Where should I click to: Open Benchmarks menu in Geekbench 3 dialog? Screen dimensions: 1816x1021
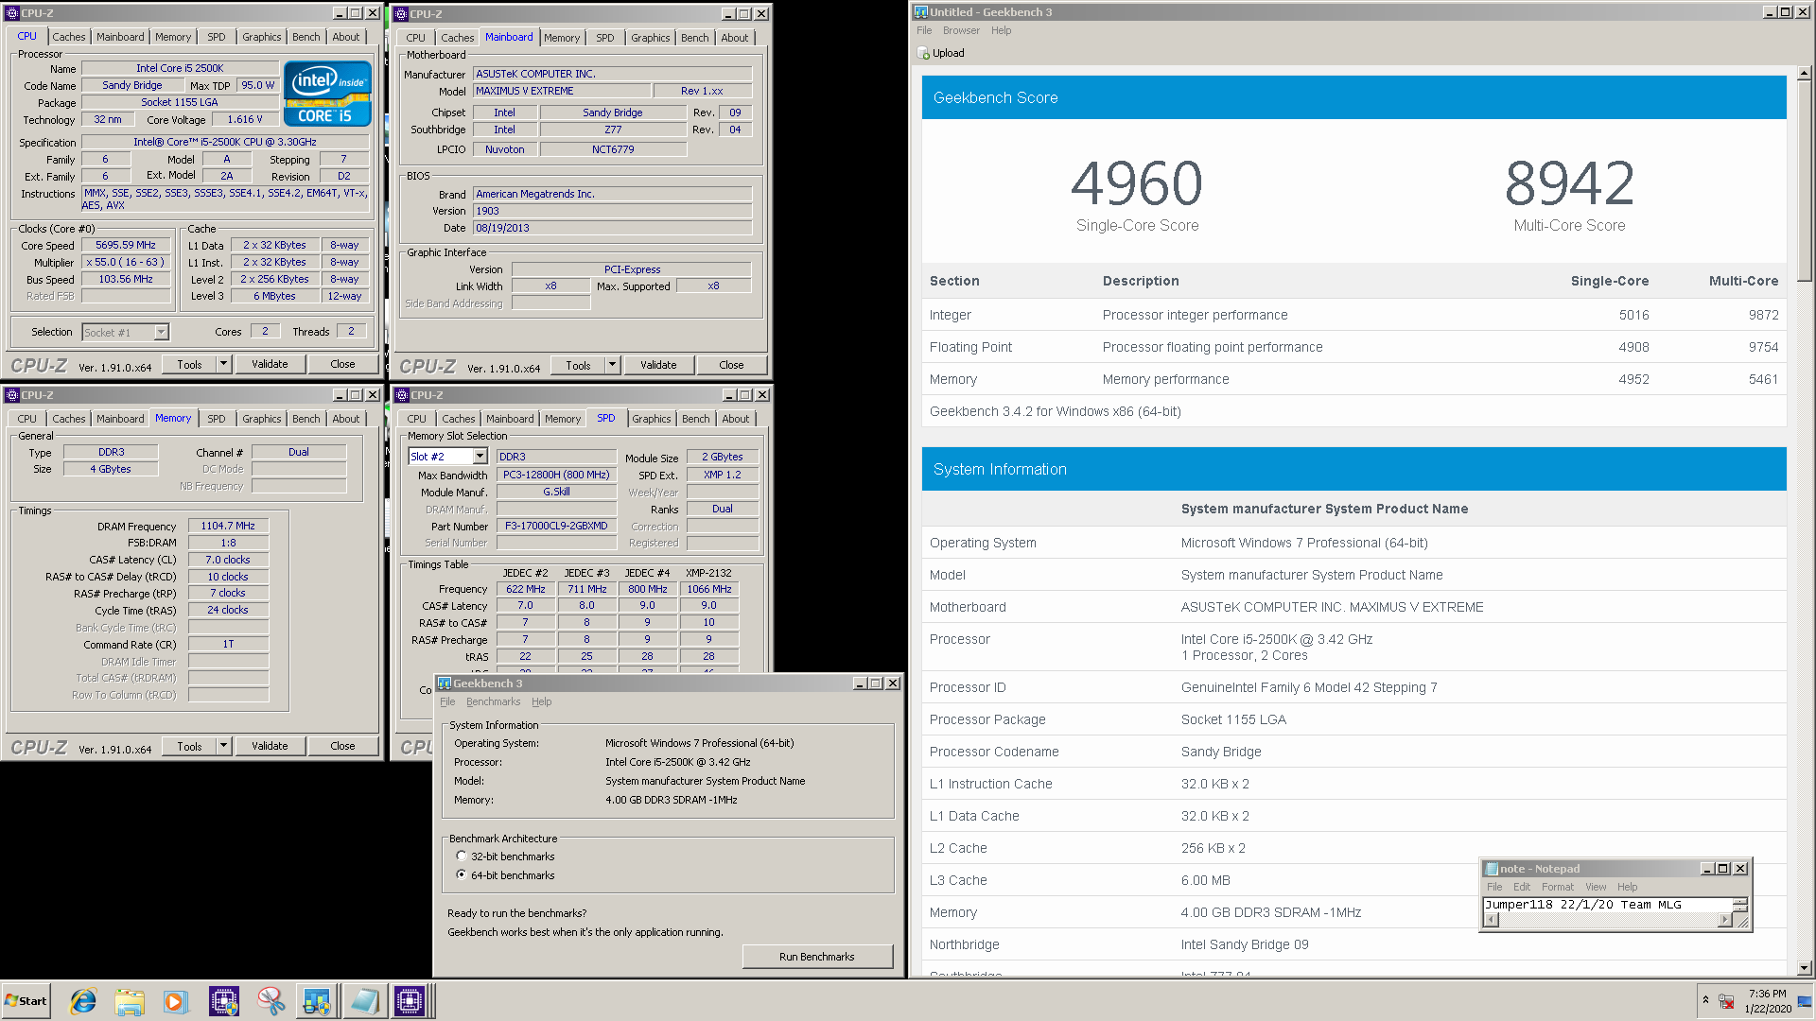pyautogui.click(x=493, y=701)
